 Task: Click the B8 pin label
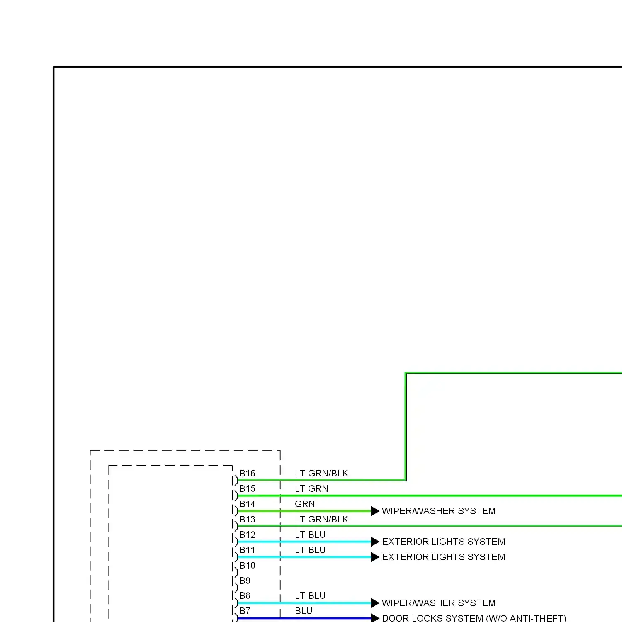tap(245, 595)
